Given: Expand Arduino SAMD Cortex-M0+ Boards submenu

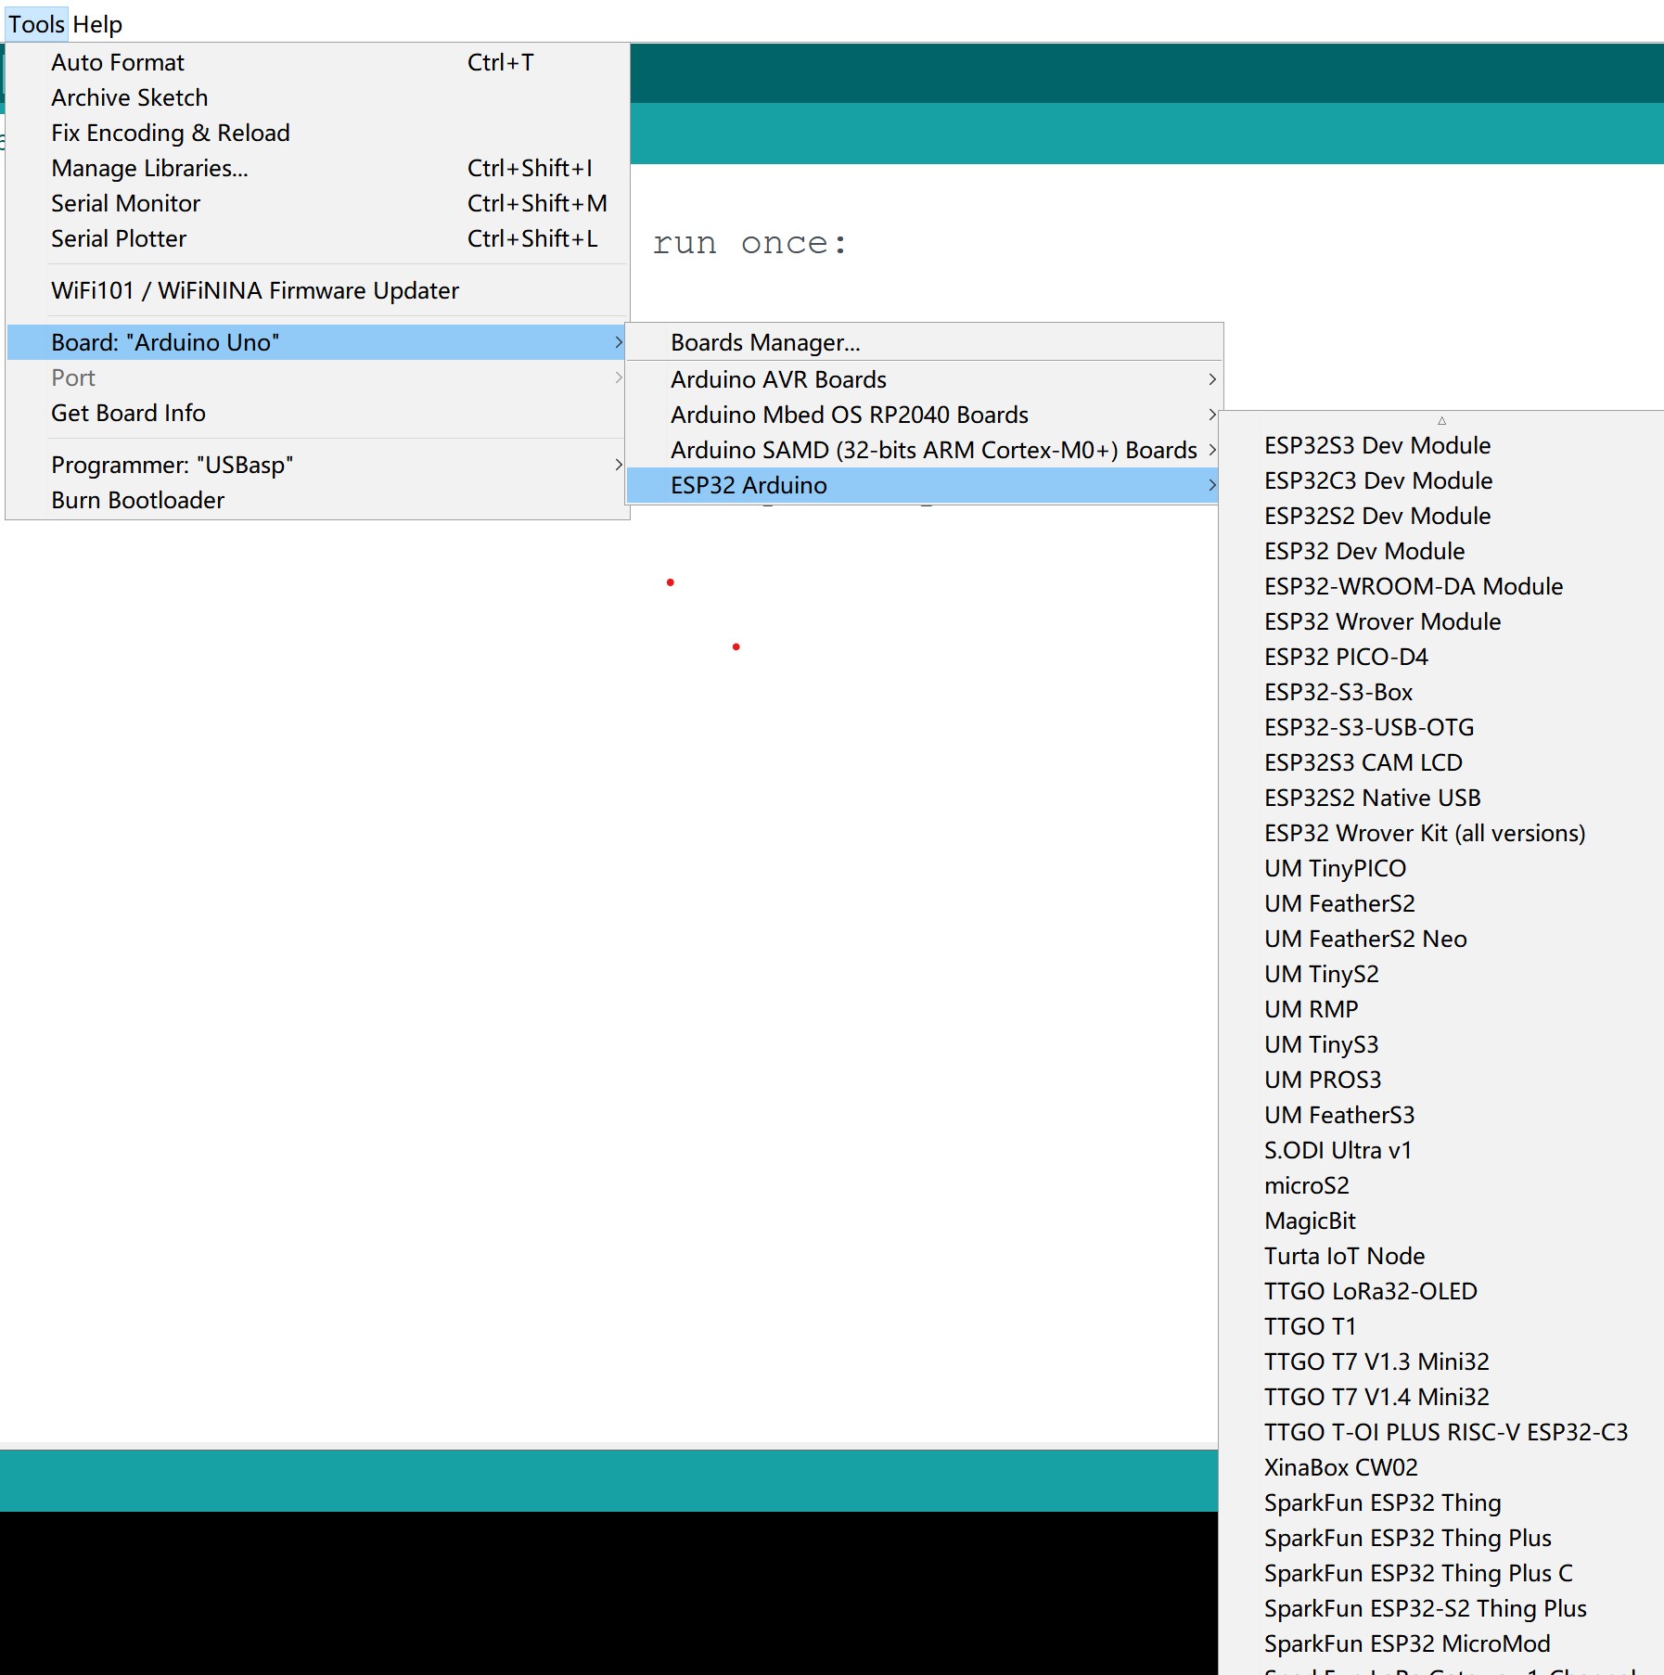Looking at the screenshot, I should tap(925, 450).
